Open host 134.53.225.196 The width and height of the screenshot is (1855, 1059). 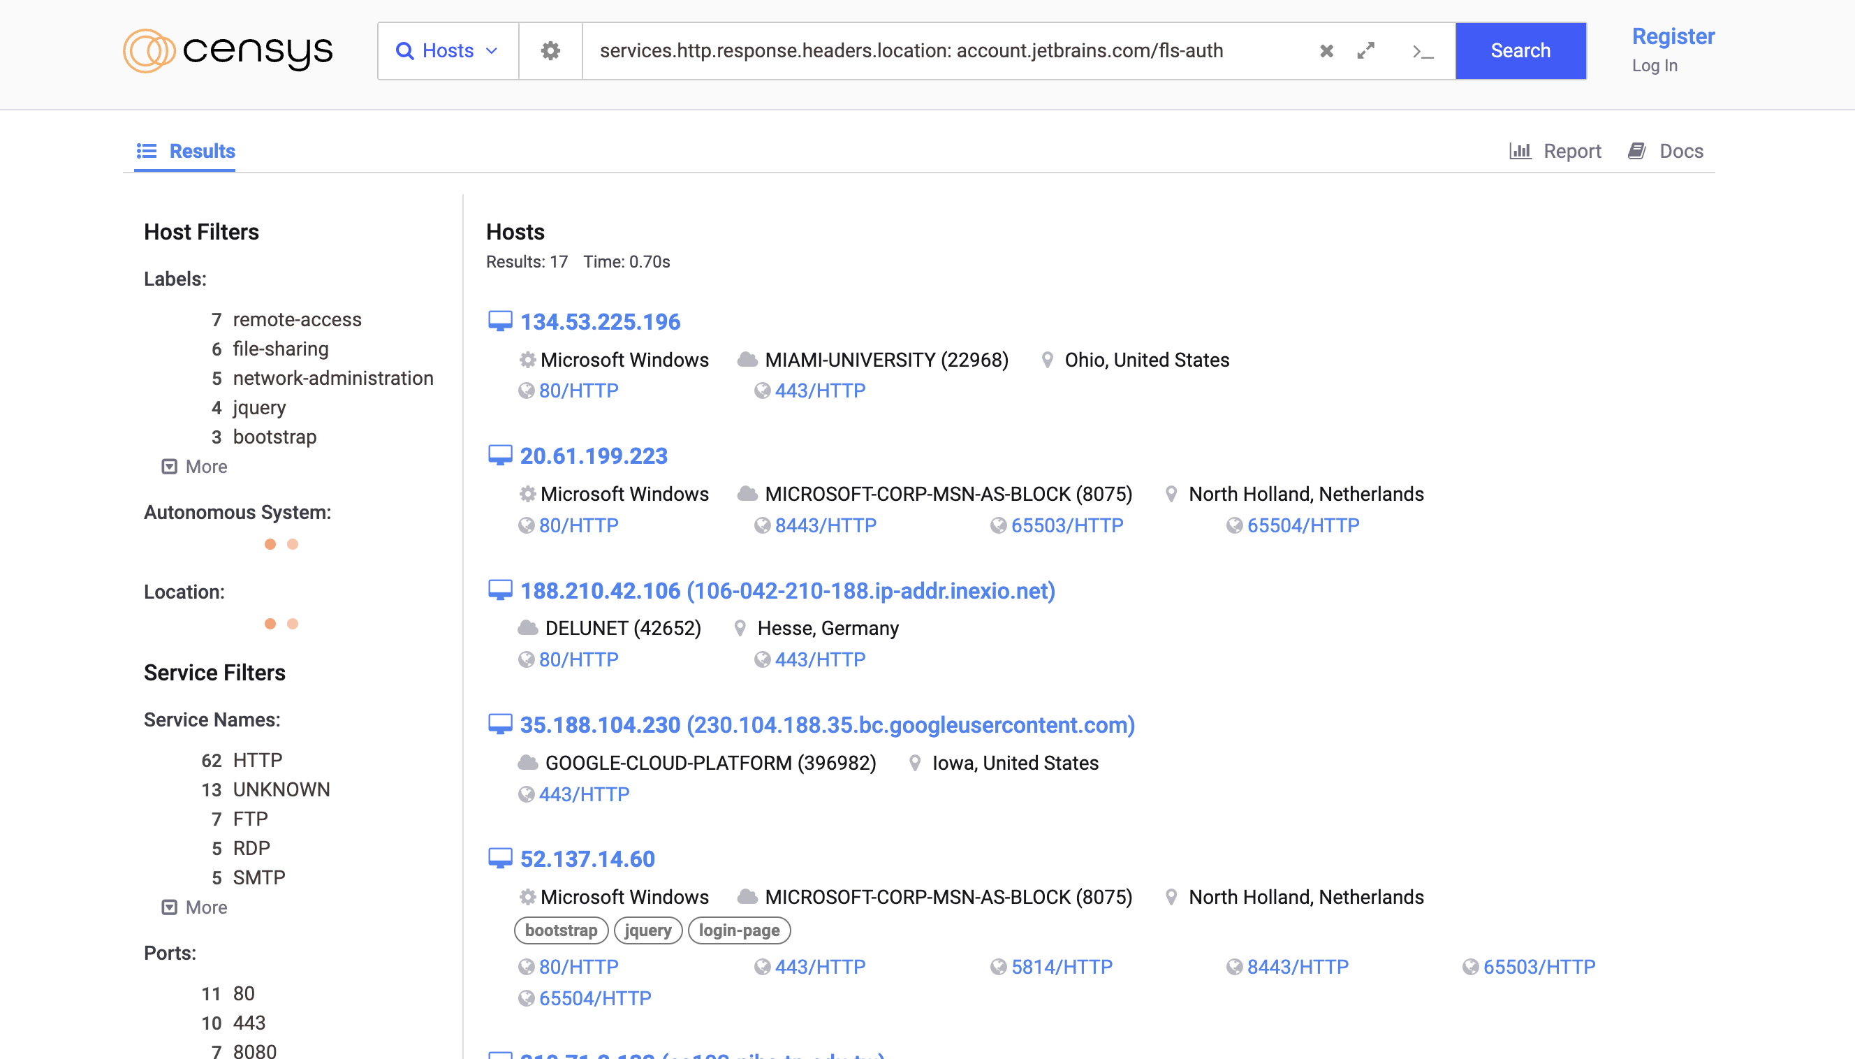tap(600, 322)
